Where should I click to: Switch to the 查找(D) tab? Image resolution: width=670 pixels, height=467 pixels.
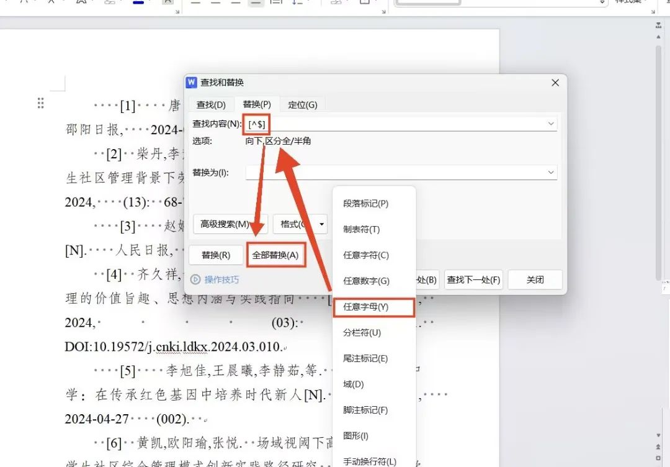[211, 105]
